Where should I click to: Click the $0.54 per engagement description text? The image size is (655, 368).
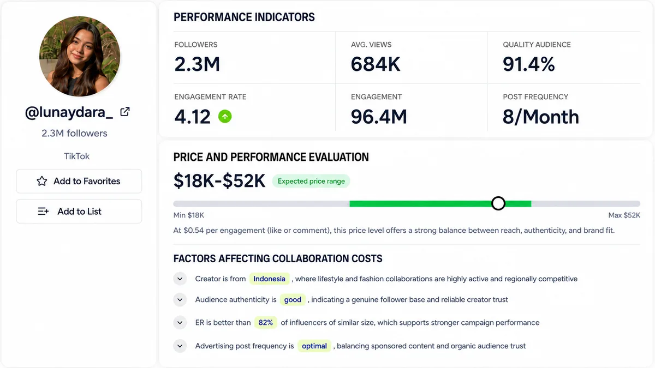pos(394,231)
